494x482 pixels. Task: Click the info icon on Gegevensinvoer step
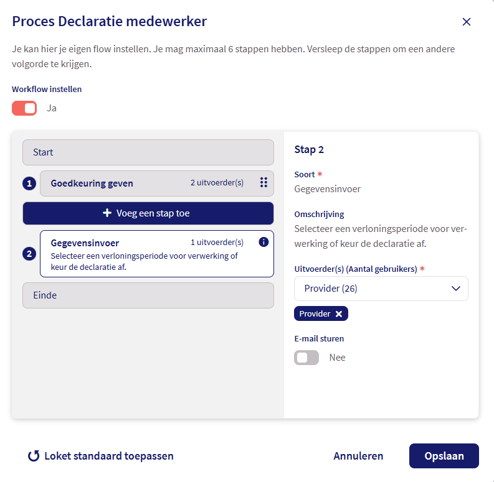(264, 242)
